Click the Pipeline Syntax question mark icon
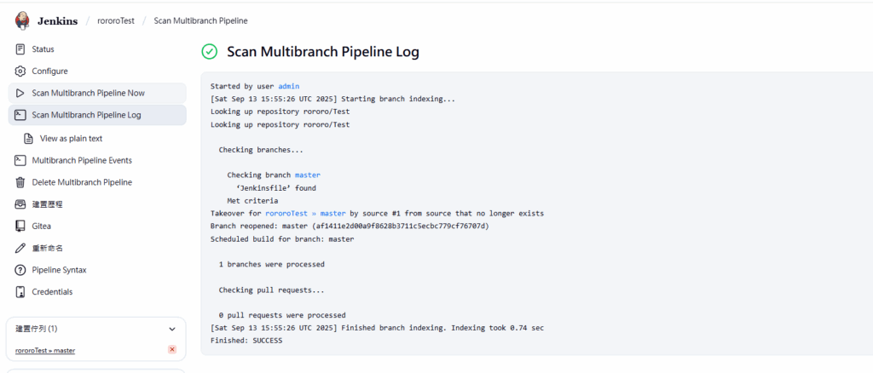This screenshot has height=373, width=873. (x=20, y=270)
